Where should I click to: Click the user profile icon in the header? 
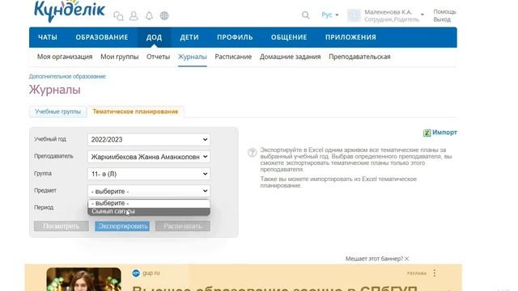(x=134, y=15)
